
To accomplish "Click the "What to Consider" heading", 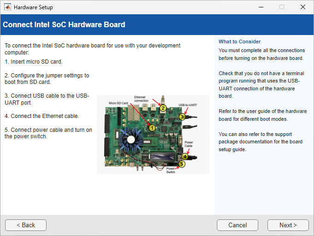I will (x=239, y=41).
